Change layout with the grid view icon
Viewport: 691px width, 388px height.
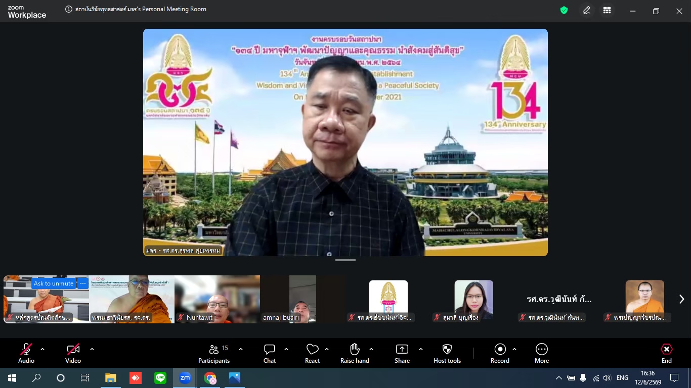click(607, 10)
